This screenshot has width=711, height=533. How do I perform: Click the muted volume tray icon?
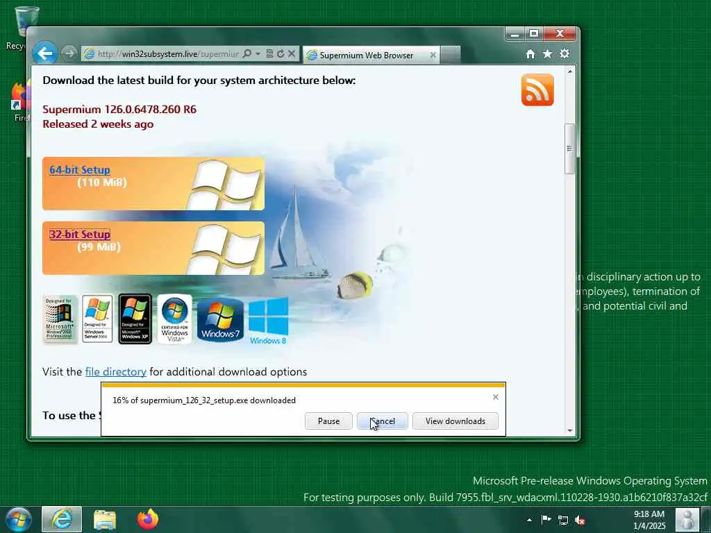point(580,520)
